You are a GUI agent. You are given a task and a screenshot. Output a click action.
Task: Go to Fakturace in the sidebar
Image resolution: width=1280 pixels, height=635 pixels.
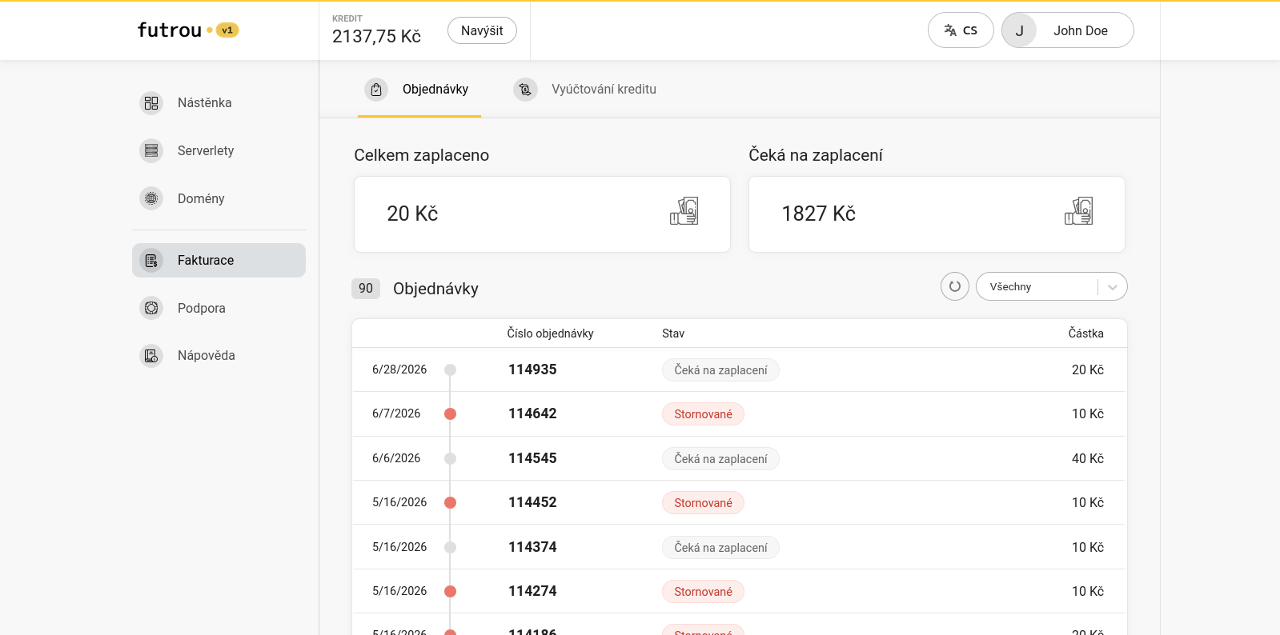coord(219,261)
